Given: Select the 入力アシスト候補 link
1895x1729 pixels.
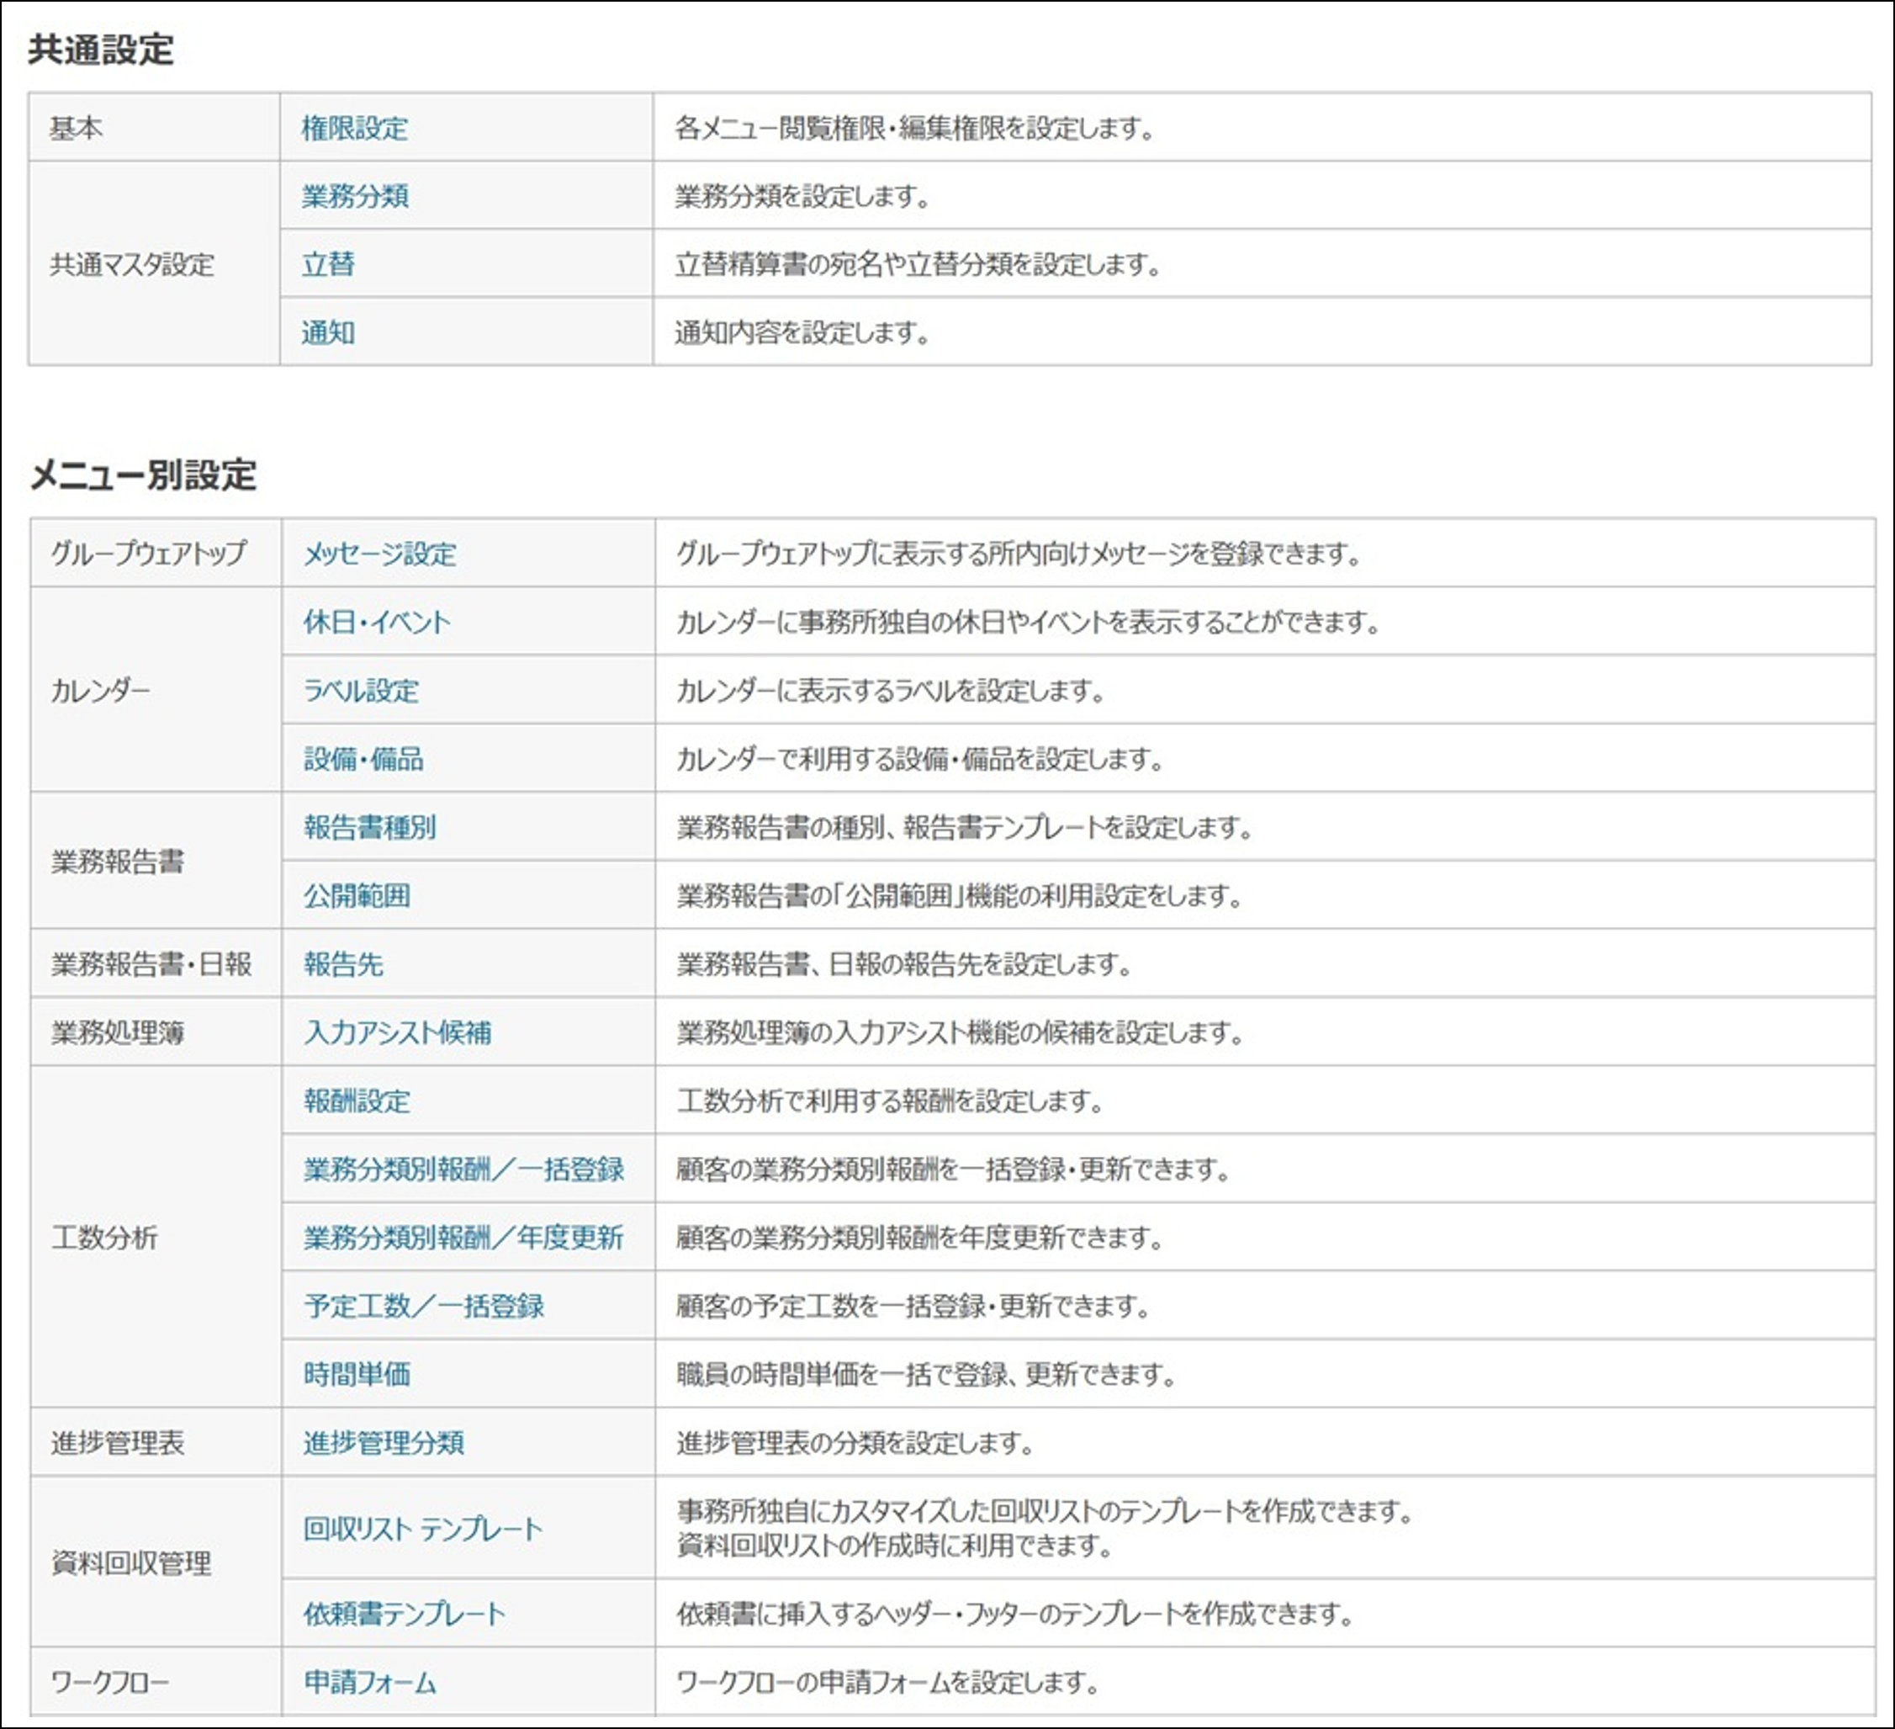Looking at the screenshot, I should pos(398,1033).
